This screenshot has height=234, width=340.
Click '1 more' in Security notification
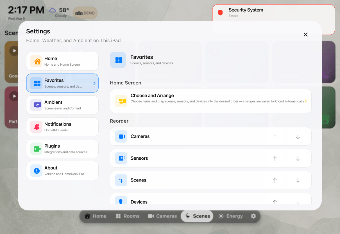pyautogui.click(x=234, y=16)
